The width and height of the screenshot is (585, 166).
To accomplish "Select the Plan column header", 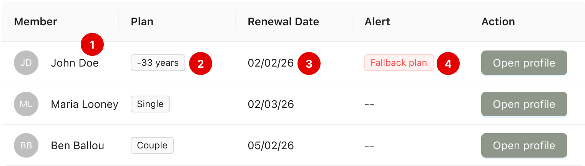I will 142,22.
